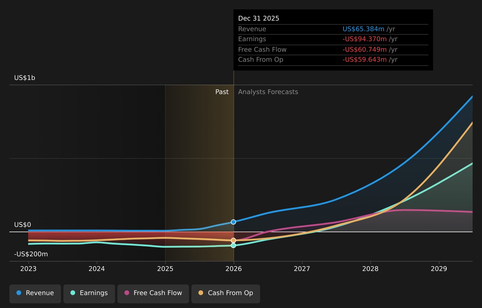Click the US$0 y-axis label
This screenshot has width=482, height=308.
point(22,225)
